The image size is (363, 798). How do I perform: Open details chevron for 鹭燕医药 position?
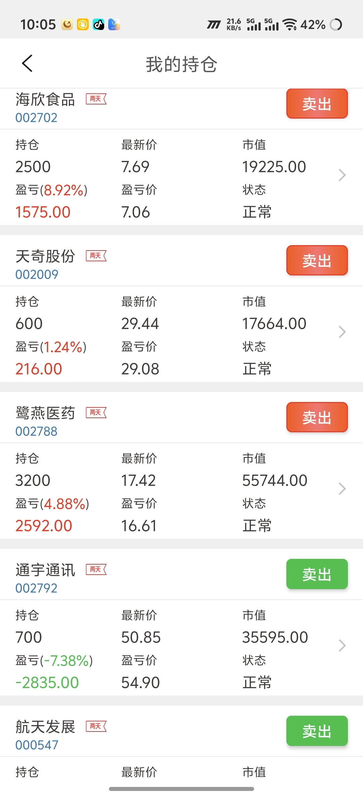pyautogui.click(x=342, y=489)
